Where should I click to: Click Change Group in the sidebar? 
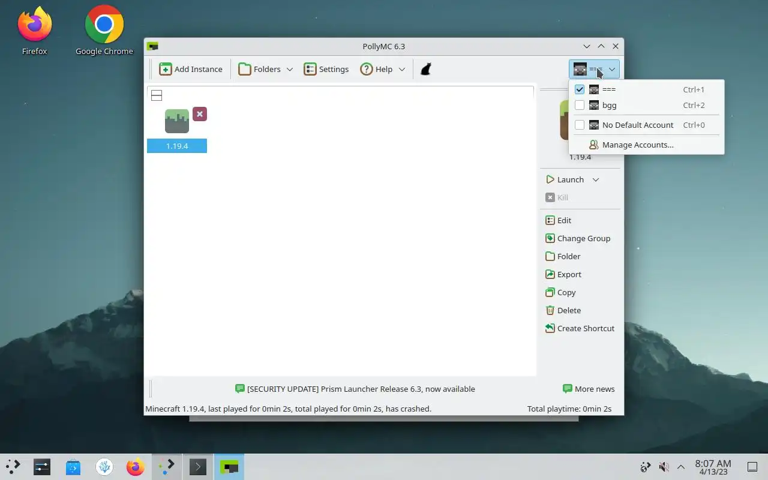click(578, 238)
